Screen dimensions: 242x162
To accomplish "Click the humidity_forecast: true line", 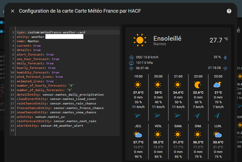I will pos(38,72).
